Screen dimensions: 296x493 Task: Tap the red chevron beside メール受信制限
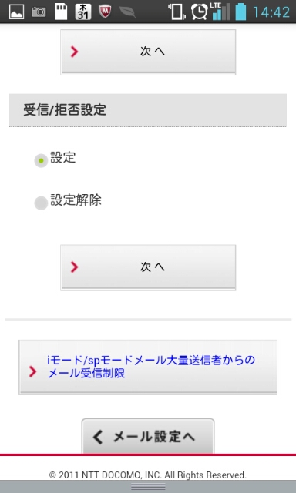32,371
